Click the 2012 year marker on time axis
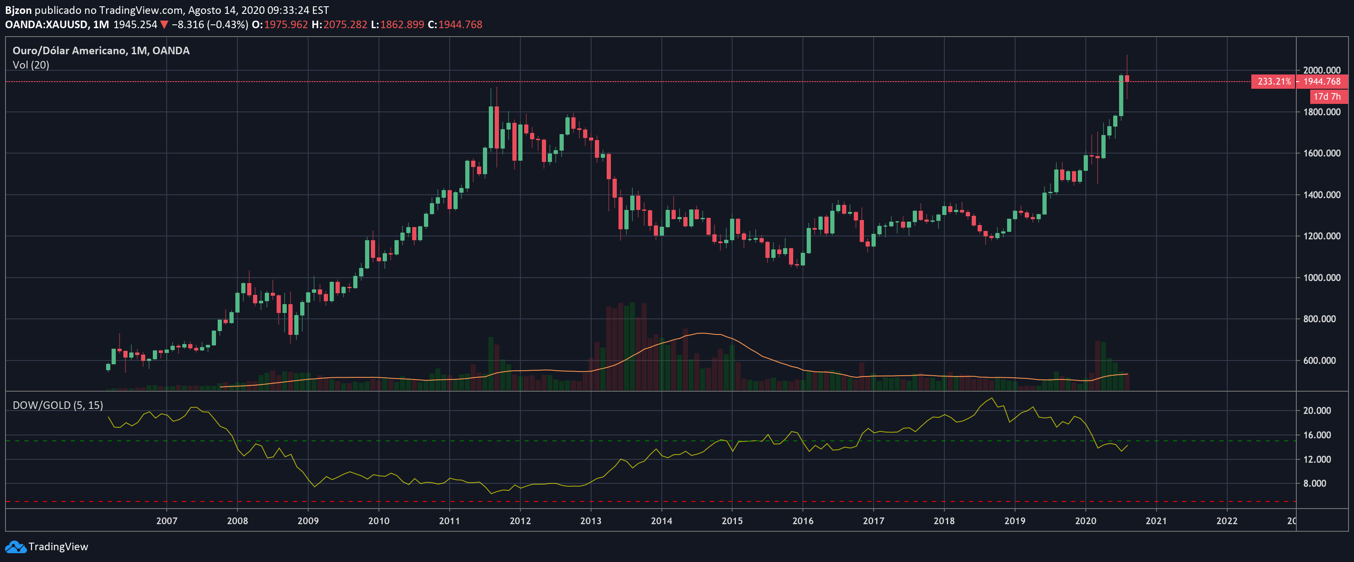Image resolution: width=1354 pixels, height=562 pixels. coord(520,520)
